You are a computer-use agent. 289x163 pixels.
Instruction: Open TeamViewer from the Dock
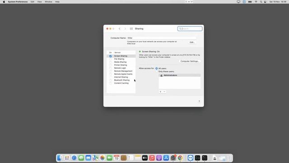(191, 158)
